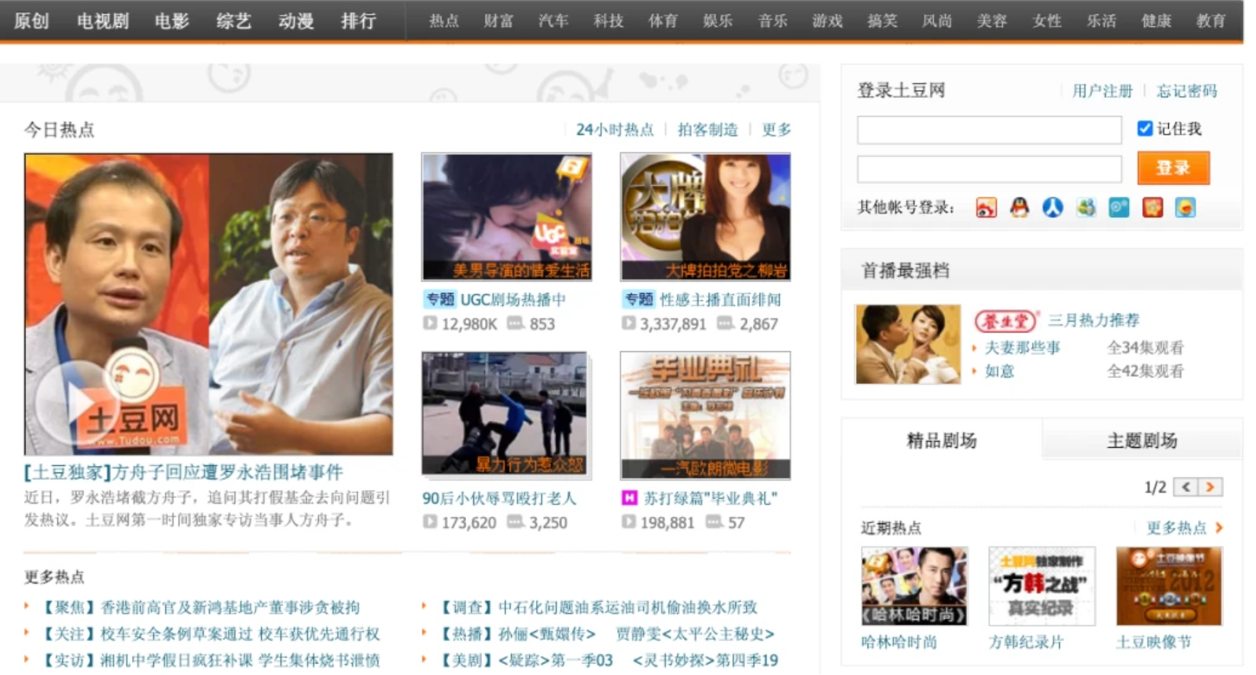Image resolution: width=1256 pixels, height=675 pixels.
Task: Click the orange arrow after 更多热点
Action: click(1219, 528)
